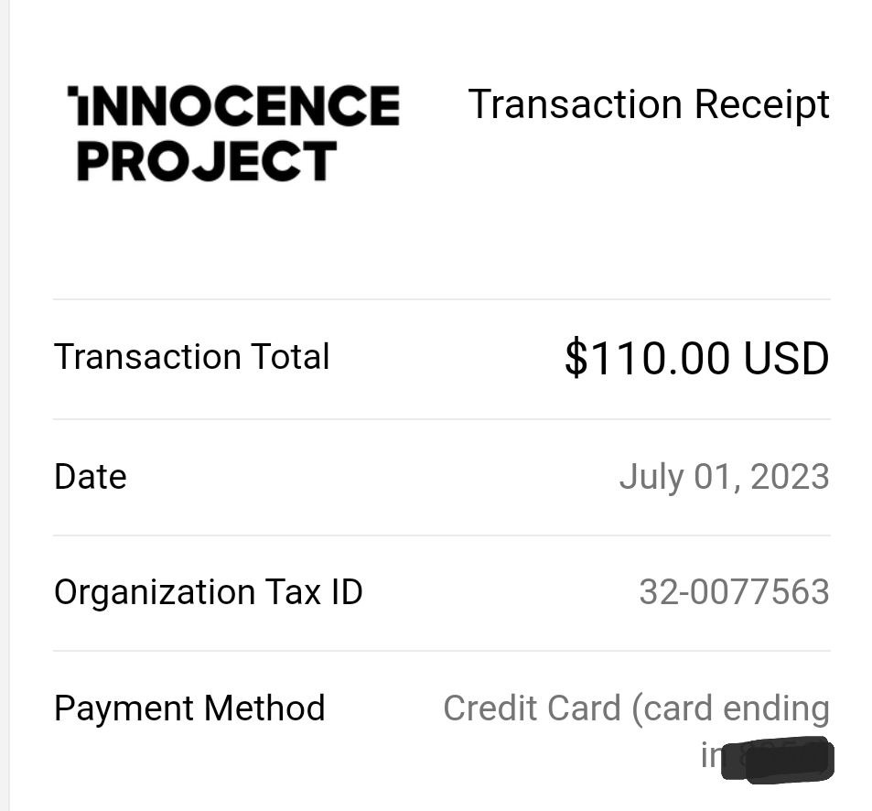Click the divider line above Transaction Total
Image resolution: width=872 pixels, height=811 pixels.
point(442,299)
